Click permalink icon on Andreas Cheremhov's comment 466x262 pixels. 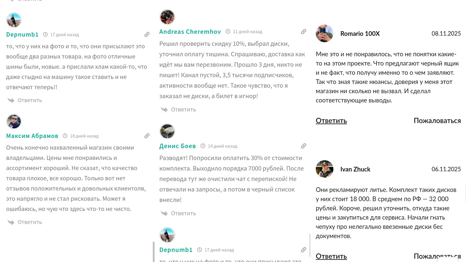click(x=303, y=32)
